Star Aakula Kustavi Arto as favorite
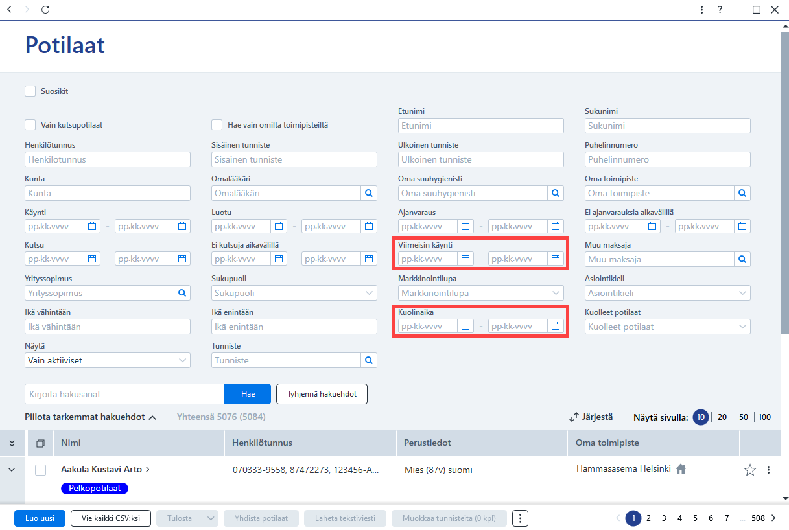 [x=750, y=470]
